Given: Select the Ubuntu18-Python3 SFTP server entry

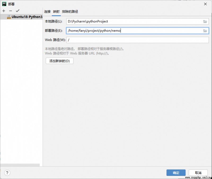Looking at the screenshot, I should (x=21, y=17).
